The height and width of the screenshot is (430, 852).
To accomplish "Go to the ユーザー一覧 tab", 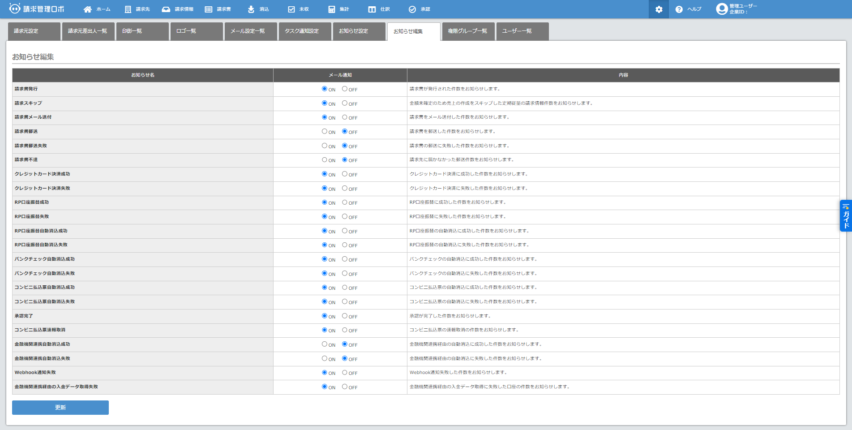I will coord(522,31).
